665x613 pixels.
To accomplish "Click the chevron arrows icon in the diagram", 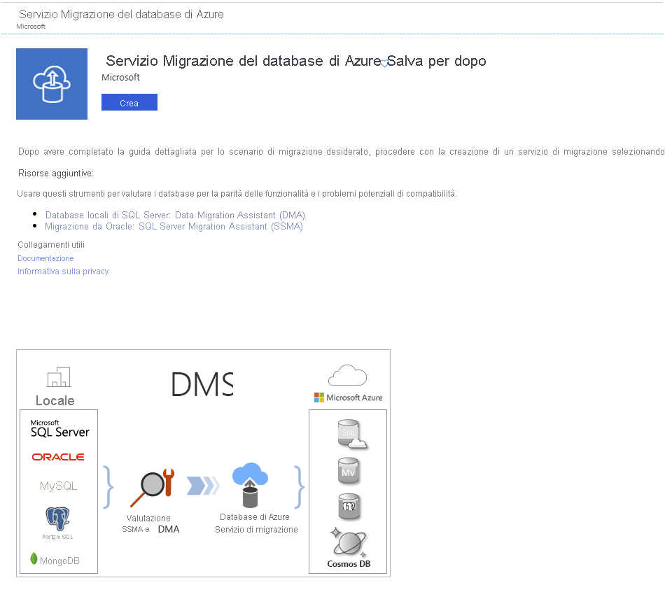I will [204, 486].
